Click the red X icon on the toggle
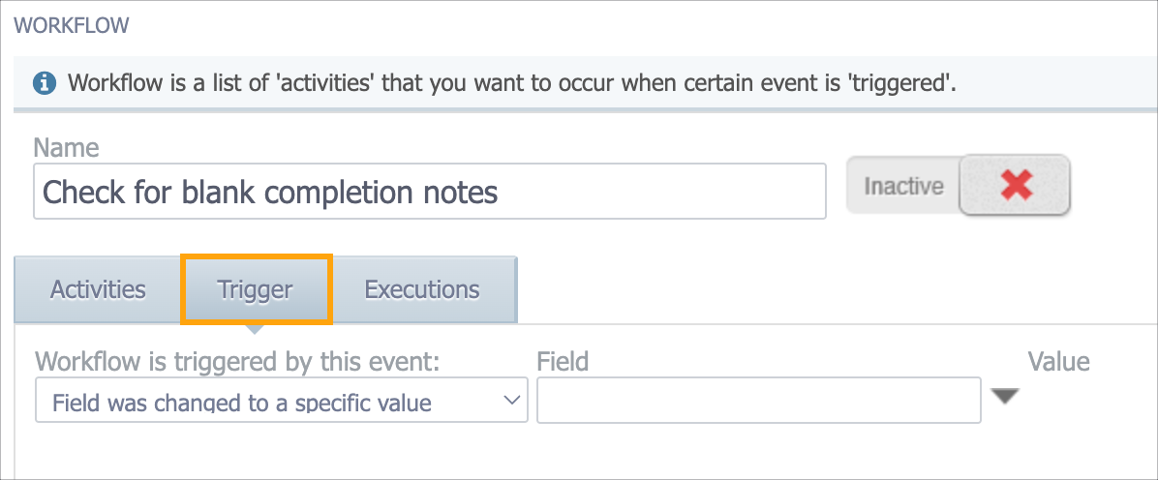This screenshot has height=480, width=1158. 1017,186
